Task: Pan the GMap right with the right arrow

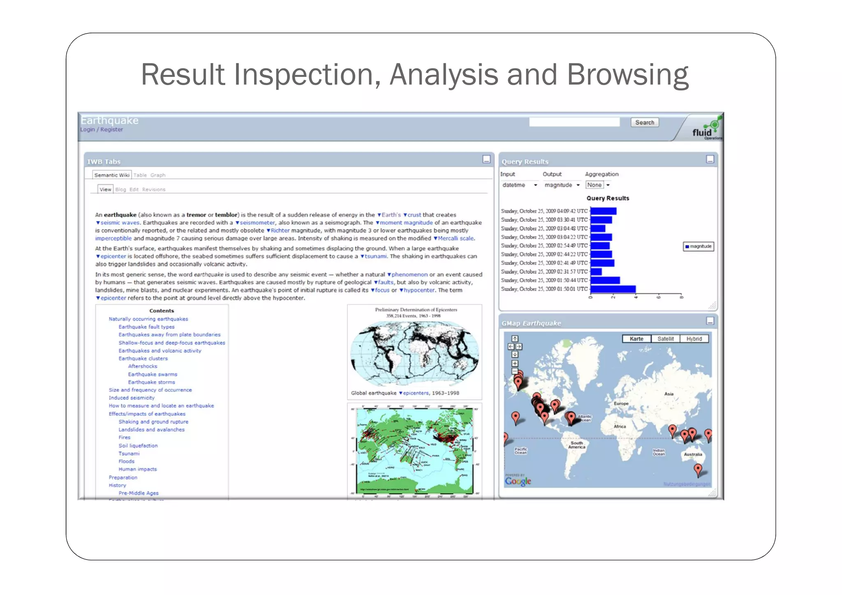Action: tap(519, 347)
